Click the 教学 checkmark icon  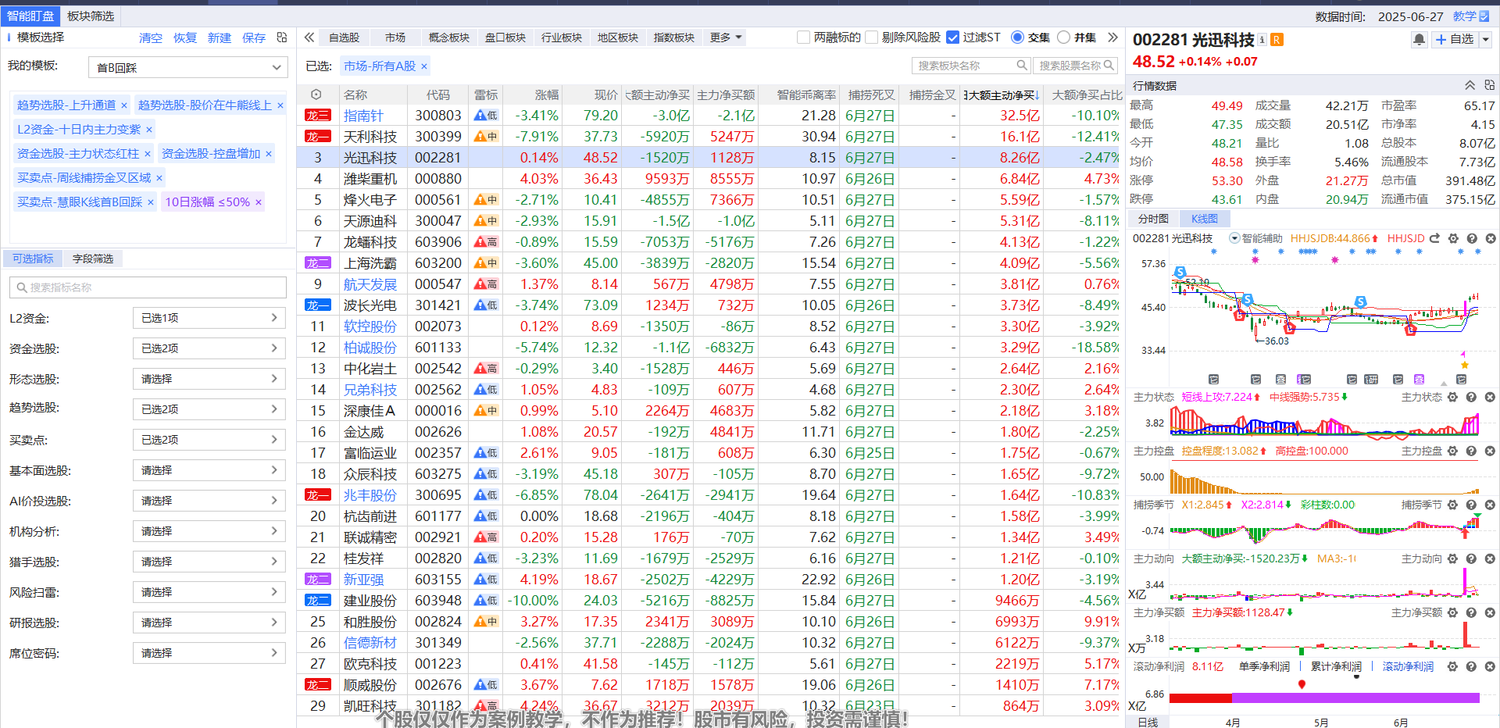point(1484,16)
